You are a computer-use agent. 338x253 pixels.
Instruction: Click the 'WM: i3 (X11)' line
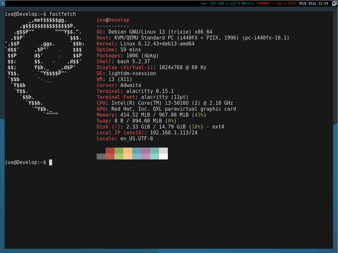[114, 79]
